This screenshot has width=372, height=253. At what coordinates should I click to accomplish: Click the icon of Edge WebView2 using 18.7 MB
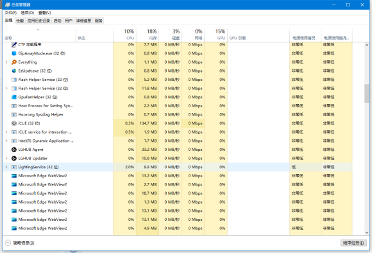pos(14,193)
